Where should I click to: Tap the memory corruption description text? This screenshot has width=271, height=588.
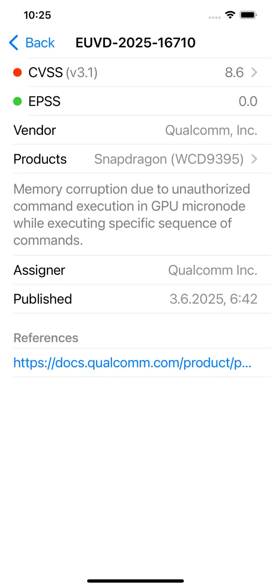(x=132, y=215)
